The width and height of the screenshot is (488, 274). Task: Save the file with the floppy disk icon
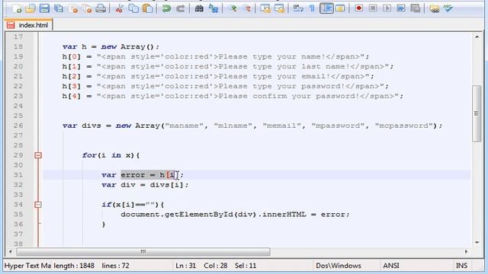44,8
